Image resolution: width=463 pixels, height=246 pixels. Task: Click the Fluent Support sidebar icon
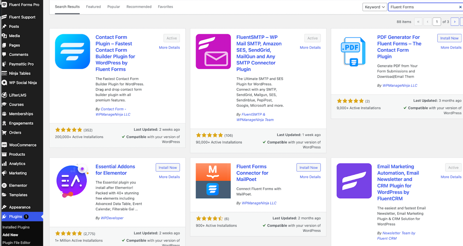coord(4,17)
